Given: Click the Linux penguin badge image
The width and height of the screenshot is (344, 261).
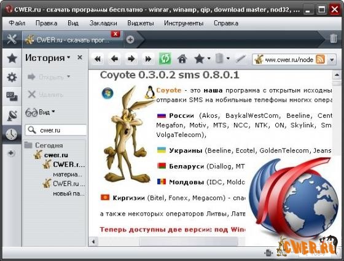Looking at the screenshot, I should tap(150, 92).
